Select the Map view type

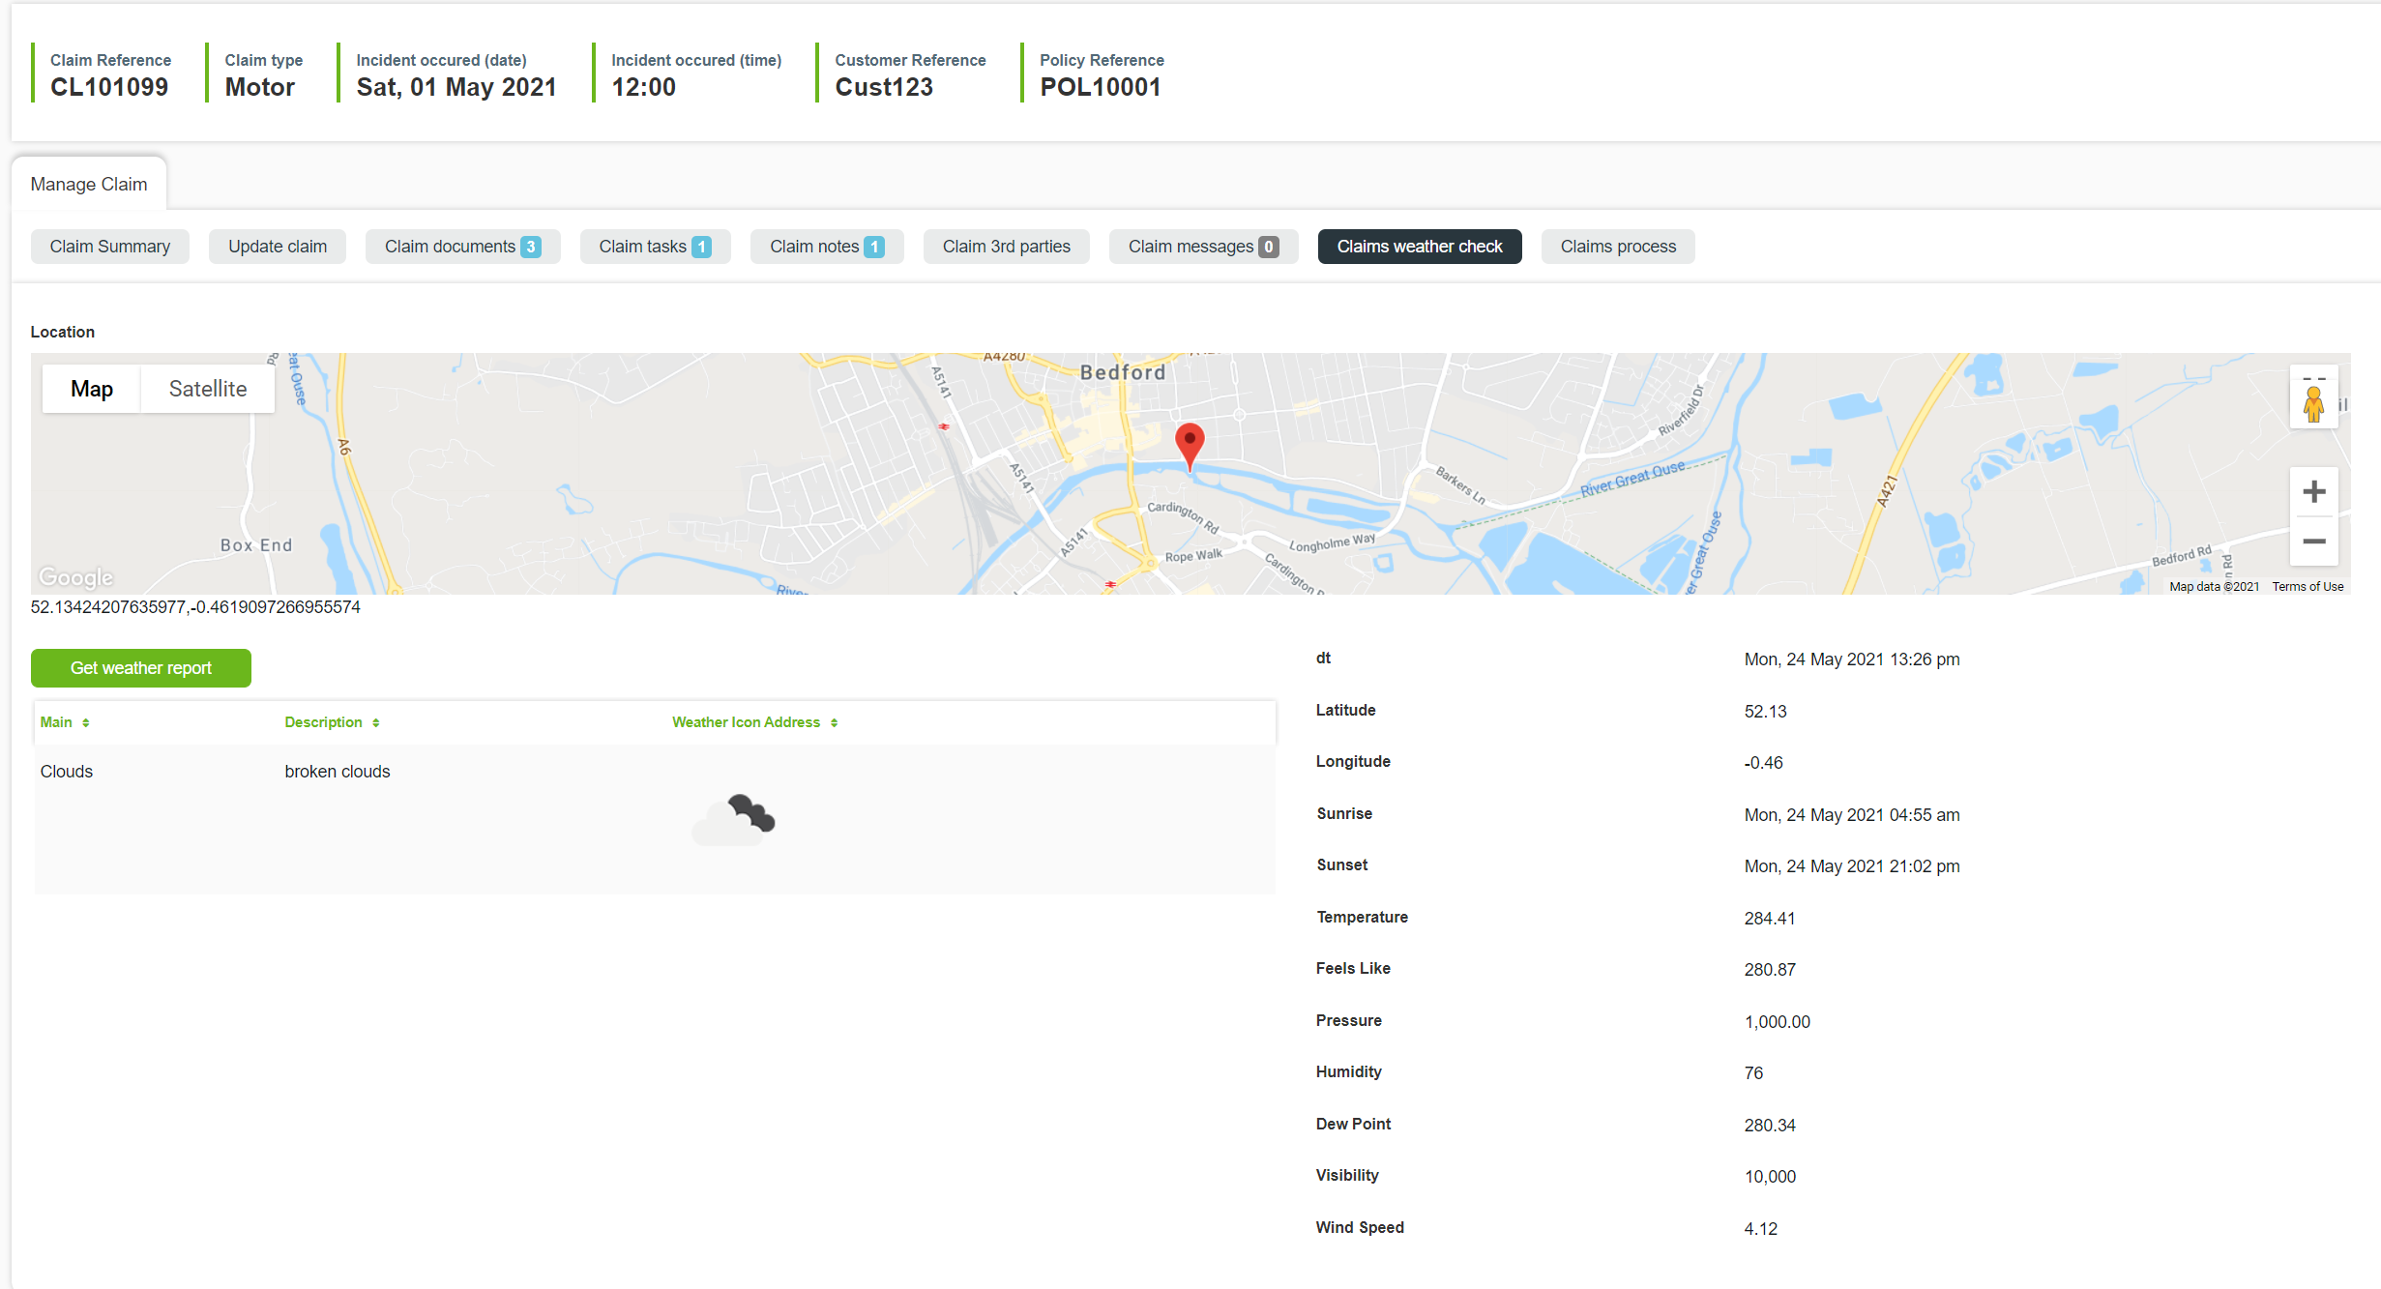tap(92, 389)
